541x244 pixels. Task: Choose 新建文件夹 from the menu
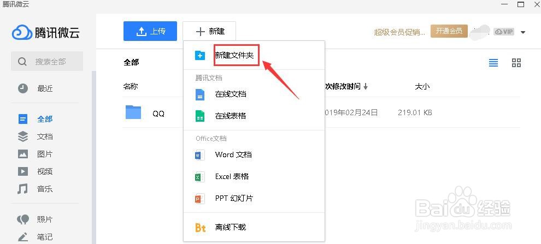click(234, 55)
